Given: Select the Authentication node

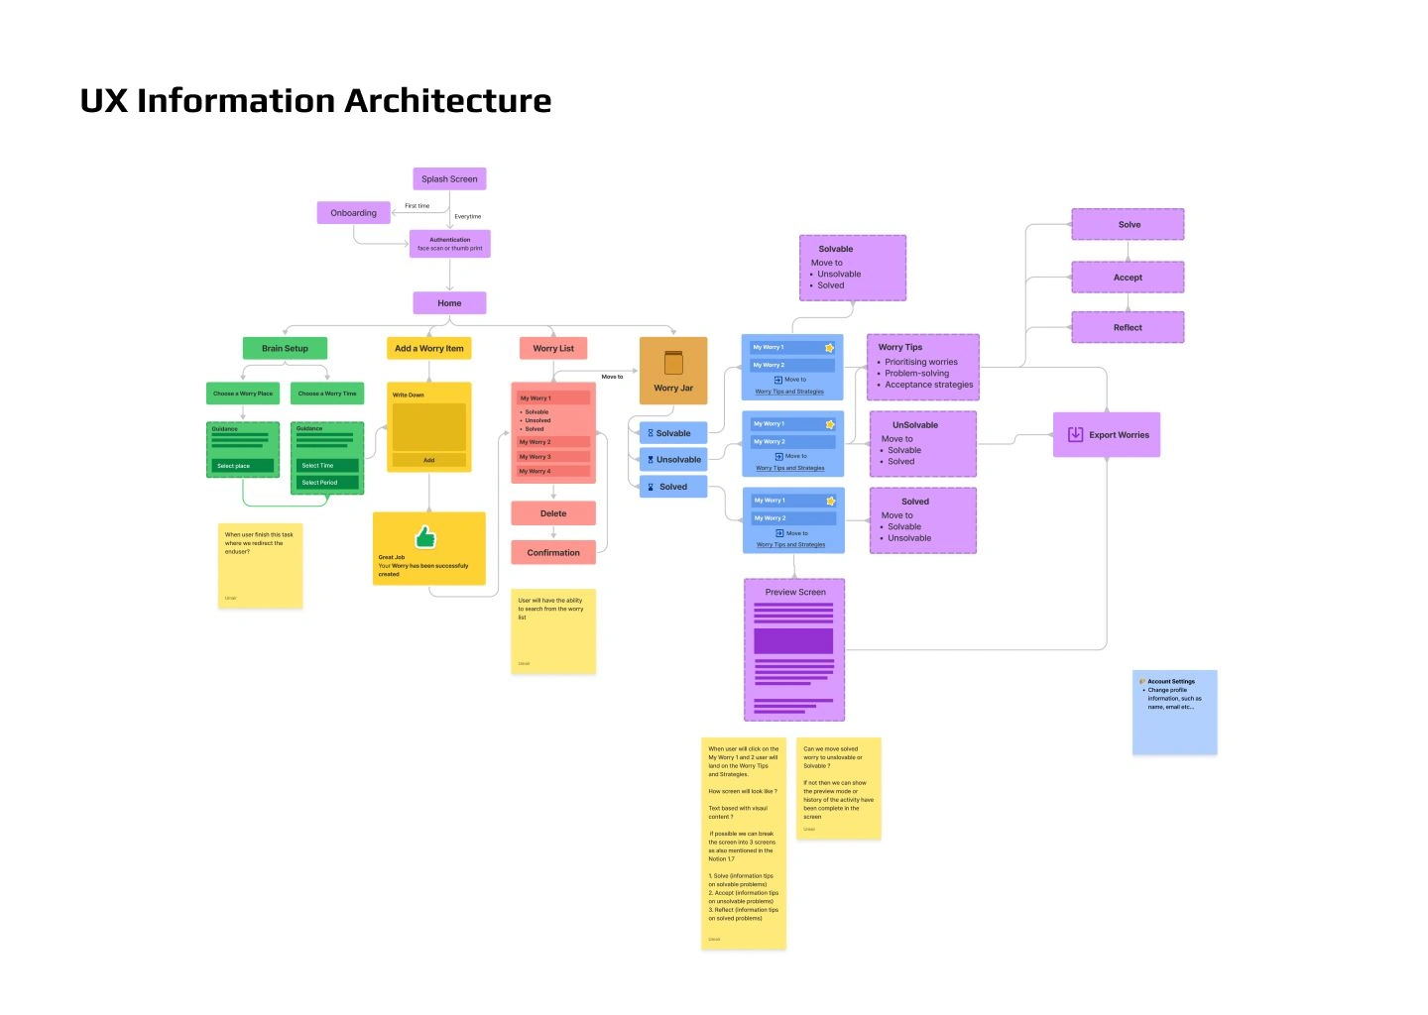Looking at the screenshot, I should [x=450, y=244].
